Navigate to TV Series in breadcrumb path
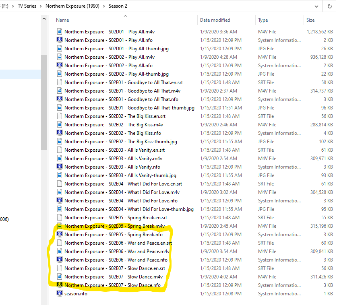Image resolution: width=339 pixels, height=305 pixels. coord(26,6)
